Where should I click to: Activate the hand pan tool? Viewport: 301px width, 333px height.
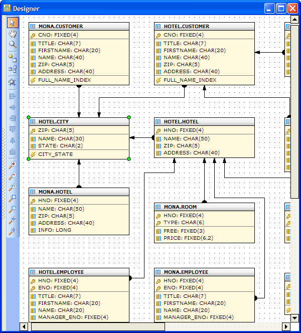[13, 34]
